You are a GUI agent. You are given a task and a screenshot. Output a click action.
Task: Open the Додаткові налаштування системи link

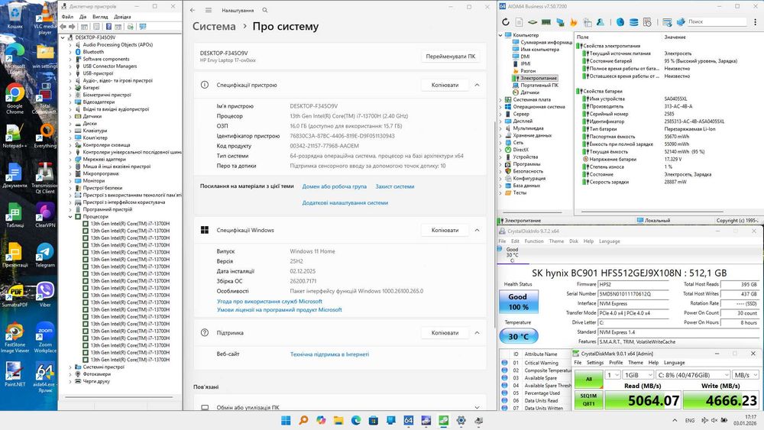tap(345, 202)
